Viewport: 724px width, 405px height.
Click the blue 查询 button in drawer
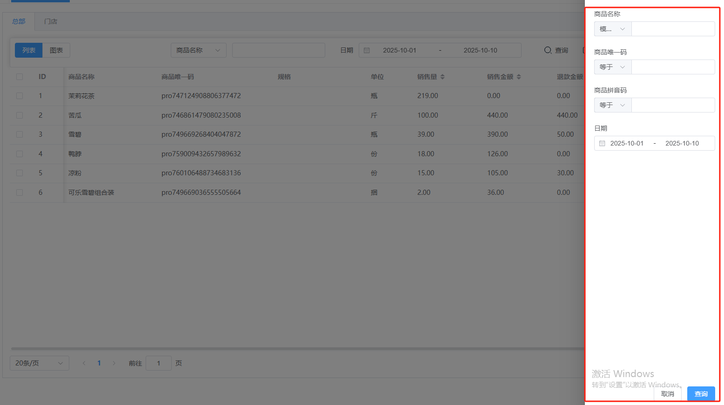pos(701,394)
